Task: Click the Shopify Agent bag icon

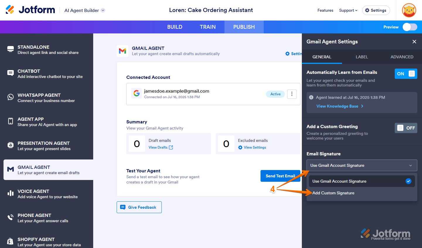Action: pyautogui.click(x=11, y=242)
